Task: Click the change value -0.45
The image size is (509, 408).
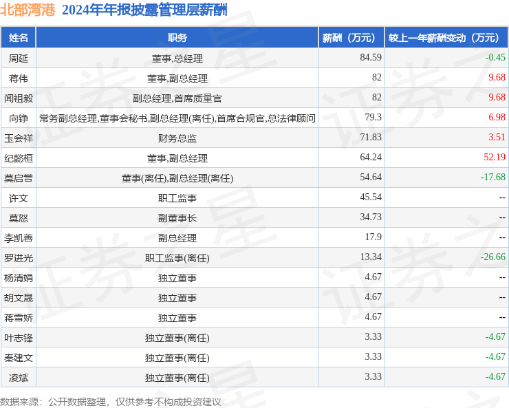Action: 495,58
